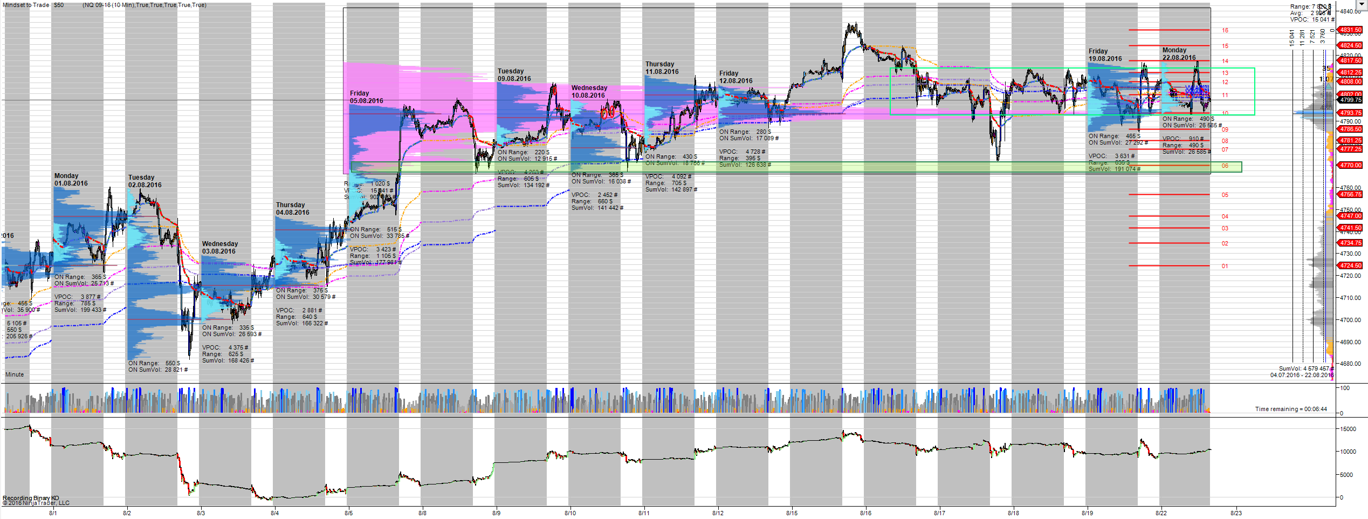The height and width of the screenshot is (519, 1368).
Task: Click the 4840.00 price axis label
Action: click(1351, 11)
